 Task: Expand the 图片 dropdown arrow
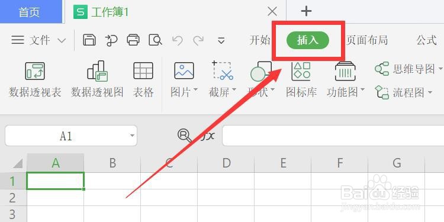[x=196, y=90]
